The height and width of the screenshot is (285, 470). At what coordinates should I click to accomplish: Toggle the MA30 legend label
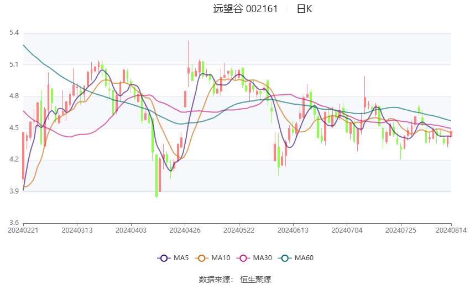tap(262, 258)
